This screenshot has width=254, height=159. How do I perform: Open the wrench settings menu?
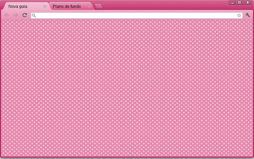click(x=248, y=15)
